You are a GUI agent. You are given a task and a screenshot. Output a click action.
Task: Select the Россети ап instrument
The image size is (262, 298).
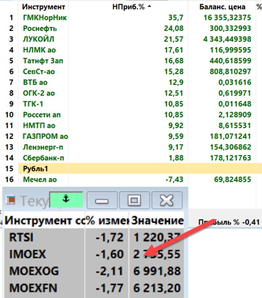(x=42, y=115)
